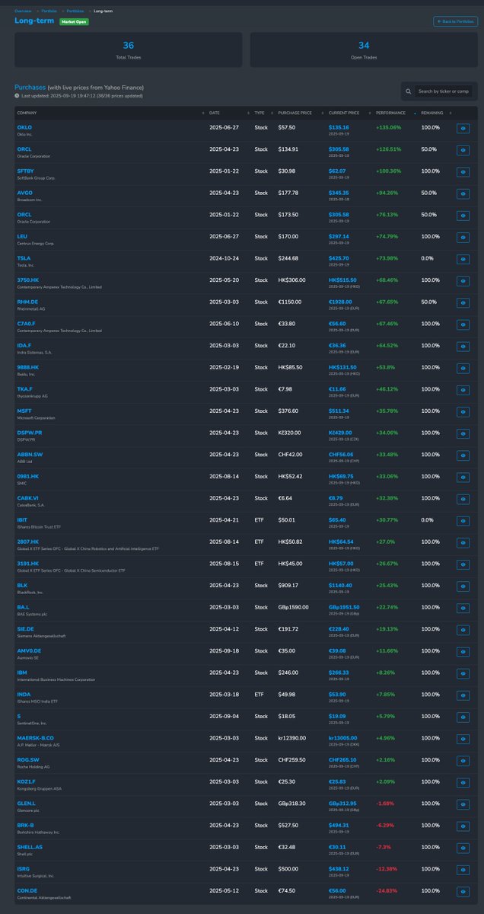The image size is (484, 914).
Task: View the IDA.F Indra Sistemas trade
Action: 463,347
